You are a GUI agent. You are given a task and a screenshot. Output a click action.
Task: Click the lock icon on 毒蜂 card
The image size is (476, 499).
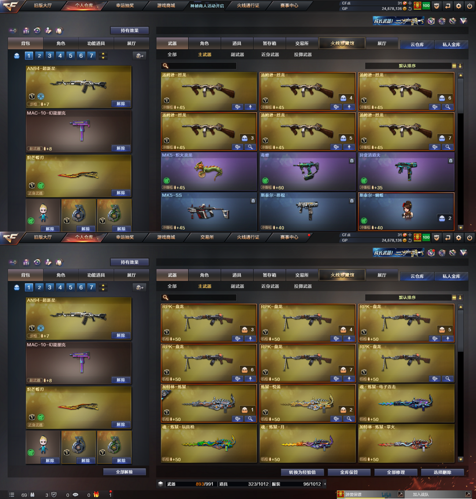pos(352,161)
